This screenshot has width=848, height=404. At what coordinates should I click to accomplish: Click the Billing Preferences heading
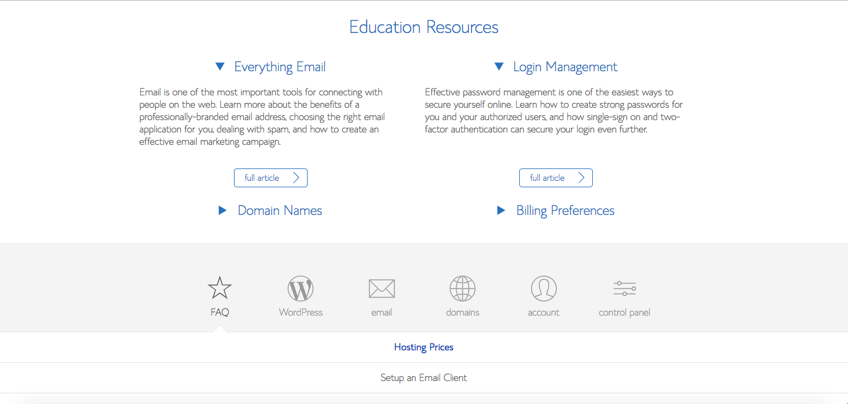pyautogui.click(x=565, y=211)
